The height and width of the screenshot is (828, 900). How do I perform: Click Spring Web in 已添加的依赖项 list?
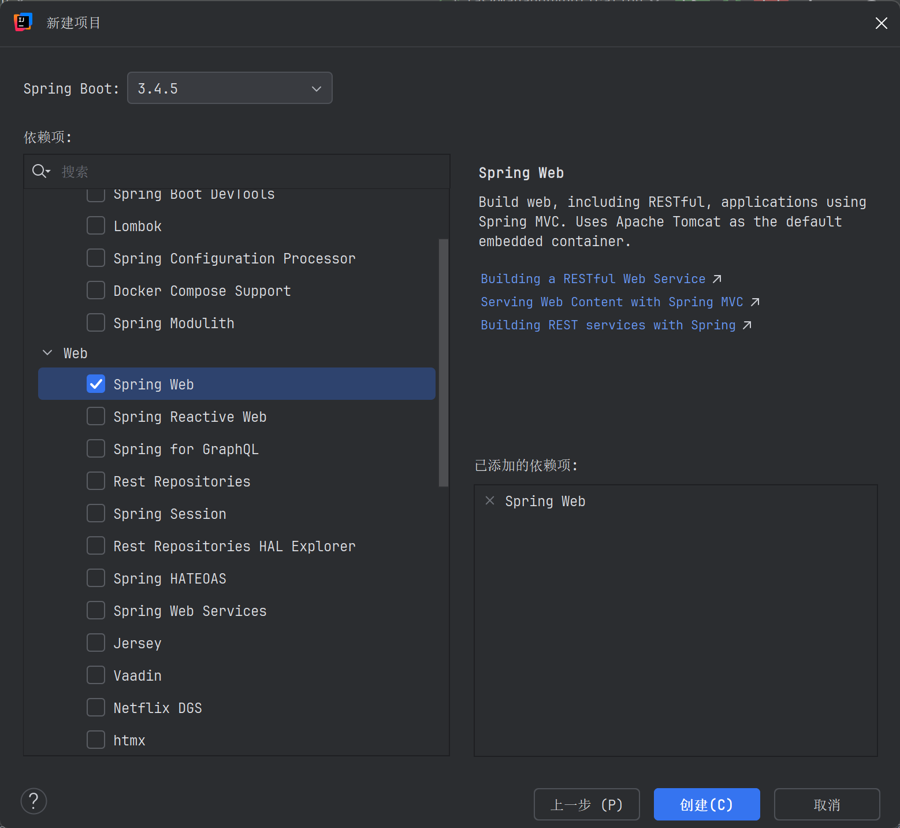pyautogui.click(x=545, y=501)
